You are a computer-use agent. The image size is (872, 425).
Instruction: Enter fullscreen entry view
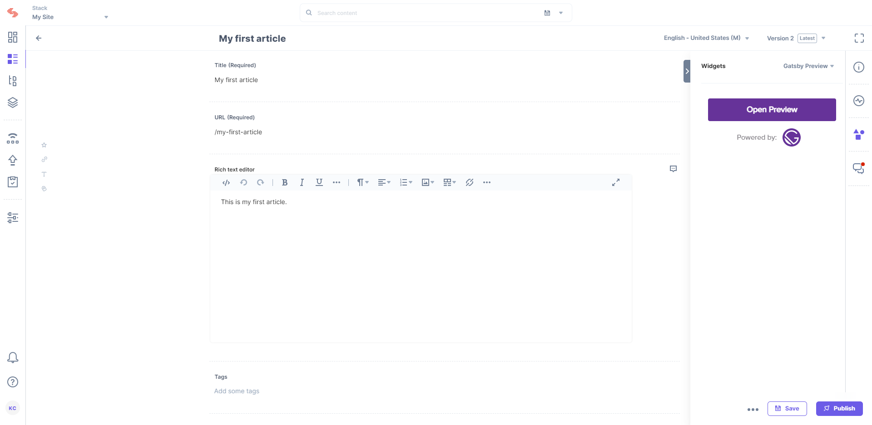pos(859,38)
